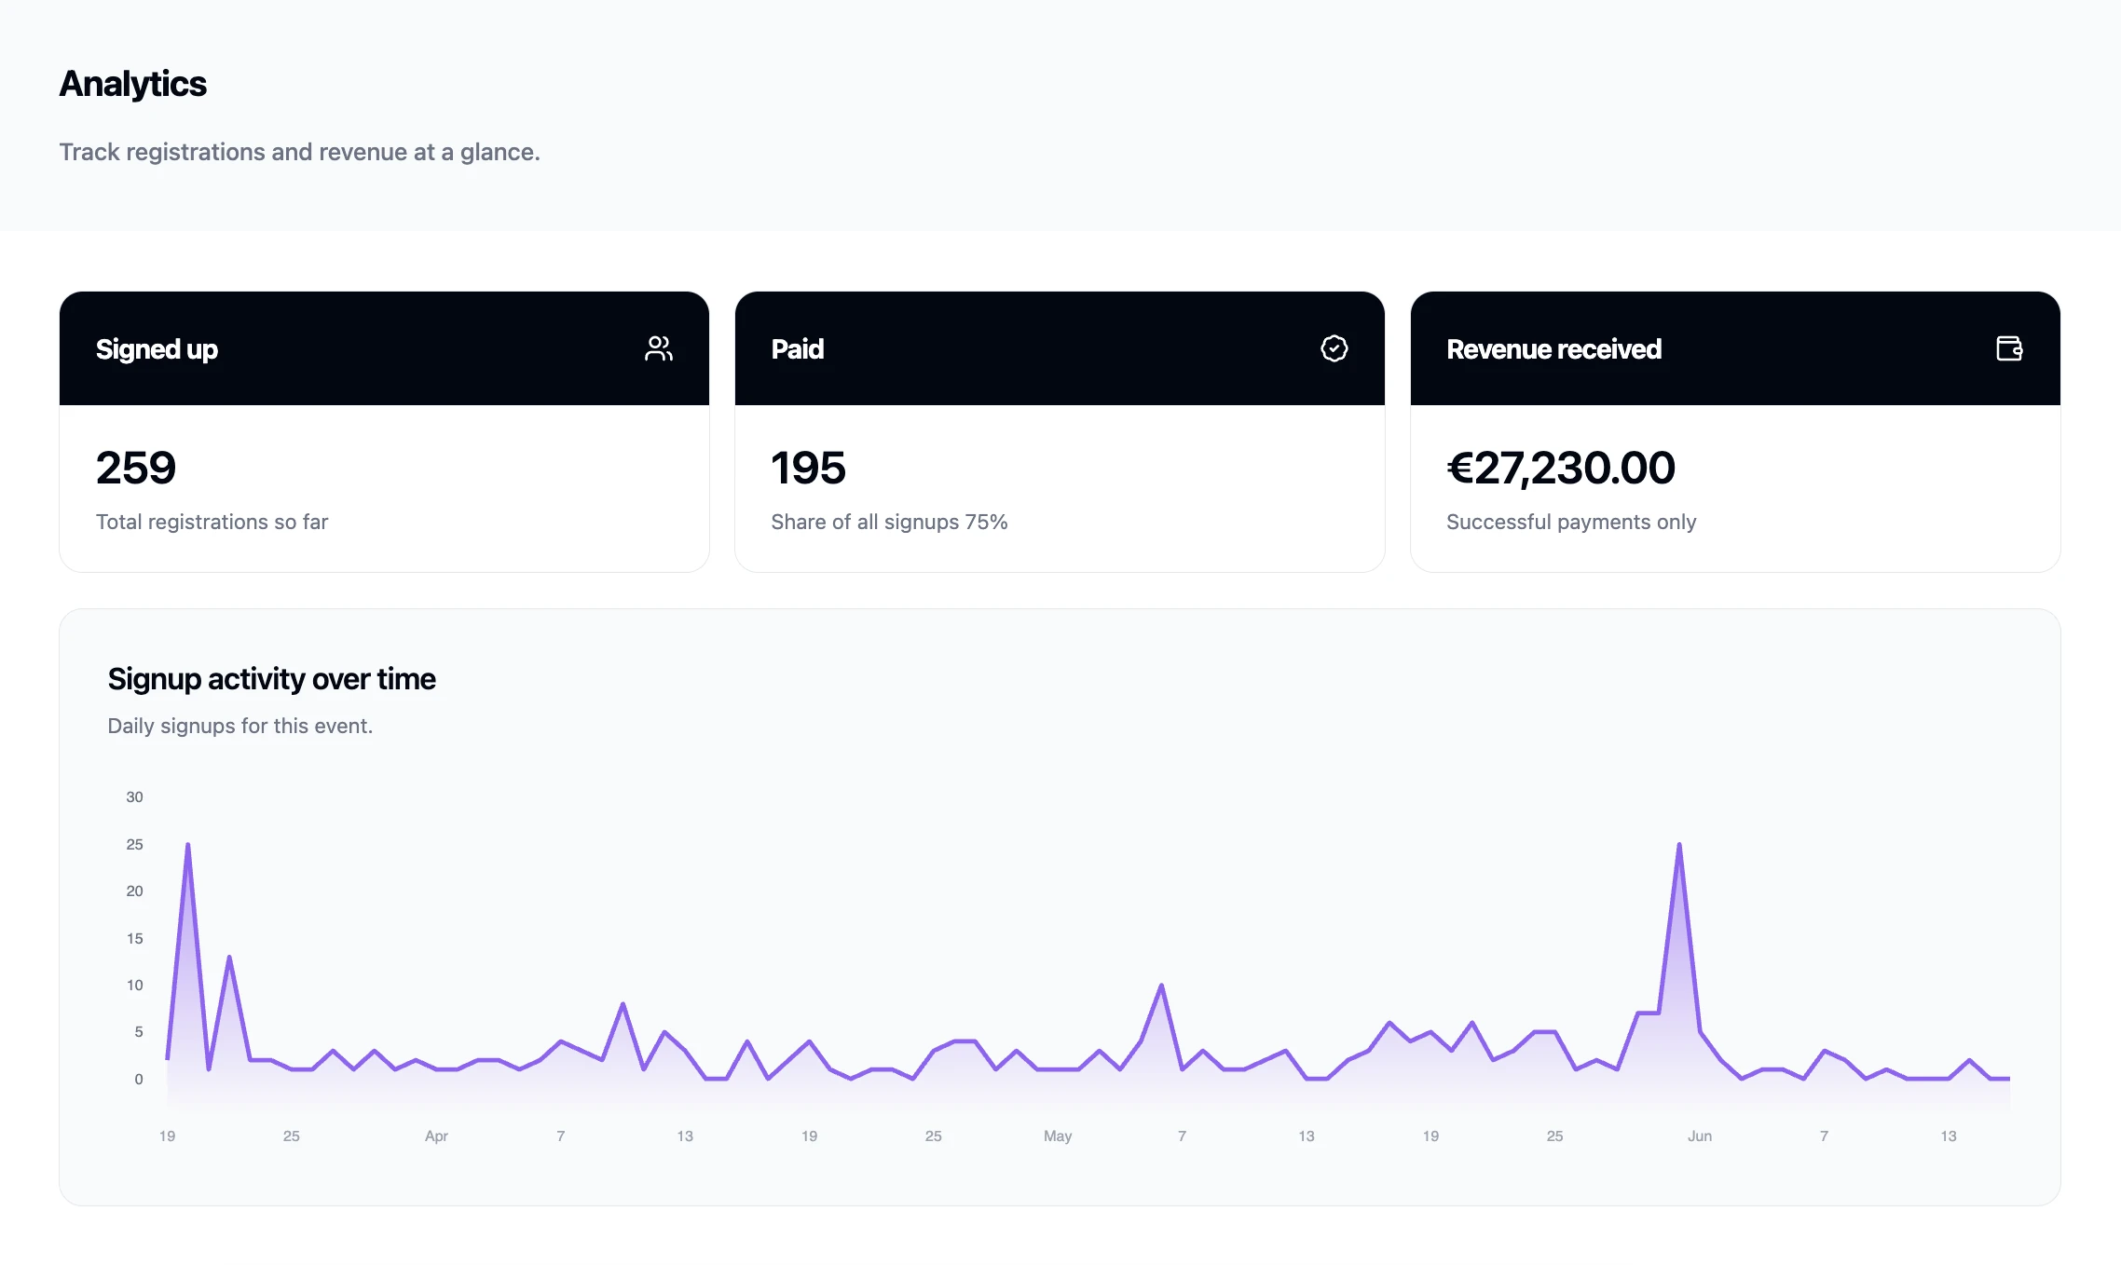Click the y-axis label 10
This screenshot has width=2121, height=1265.
point(135,986)
